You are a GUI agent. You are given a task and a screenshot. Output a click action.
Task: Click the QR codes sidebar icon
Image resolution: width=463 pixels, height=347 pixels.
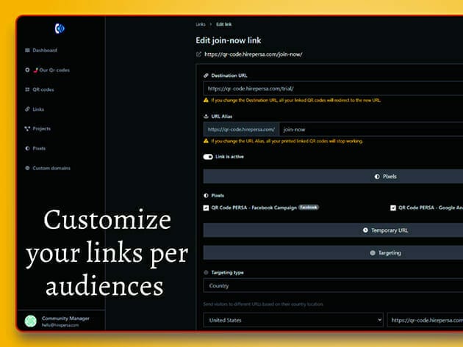coord(27,90)
